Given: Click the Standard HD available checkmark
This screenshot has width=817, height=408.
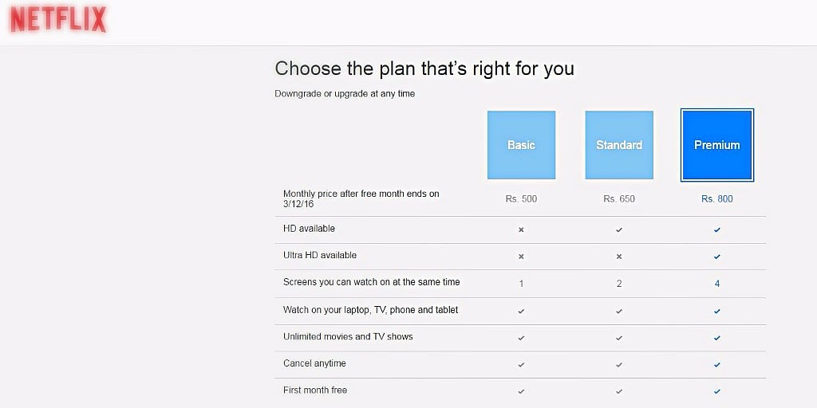Looking at the screenshot, I should (x=619, y=229).
